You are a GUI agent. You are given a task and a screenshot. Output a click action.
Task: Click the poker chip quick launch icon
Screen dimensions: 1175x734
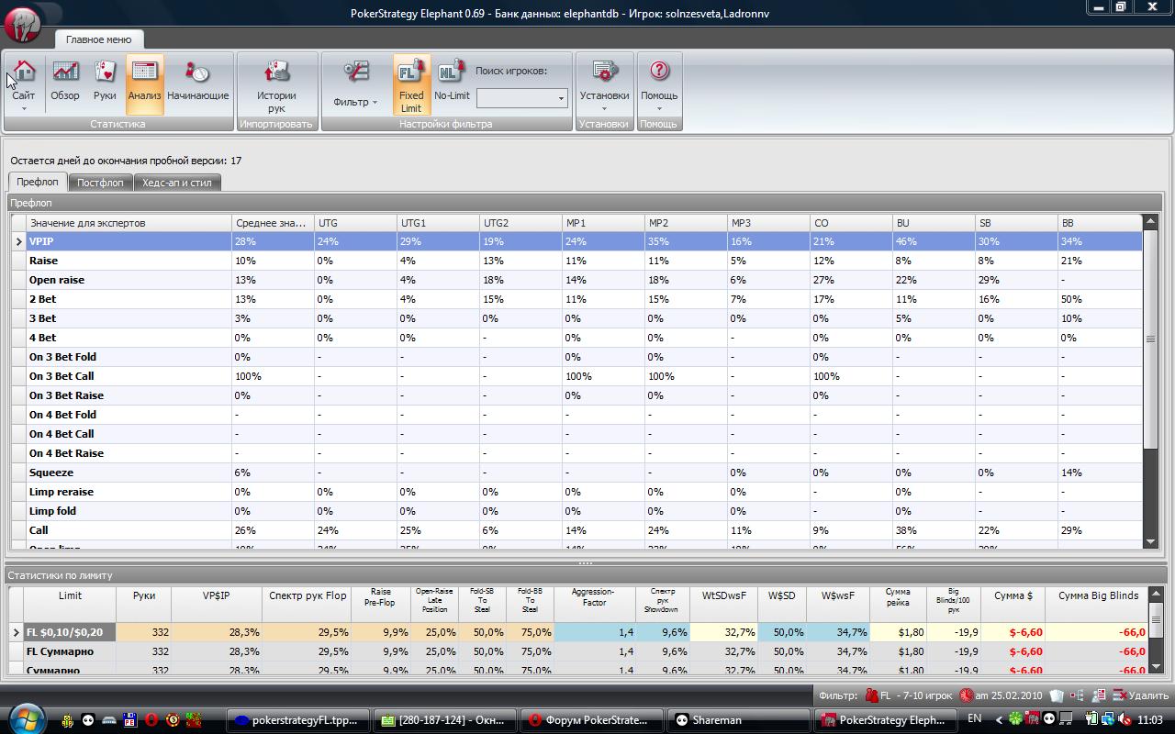click(172, 720)
